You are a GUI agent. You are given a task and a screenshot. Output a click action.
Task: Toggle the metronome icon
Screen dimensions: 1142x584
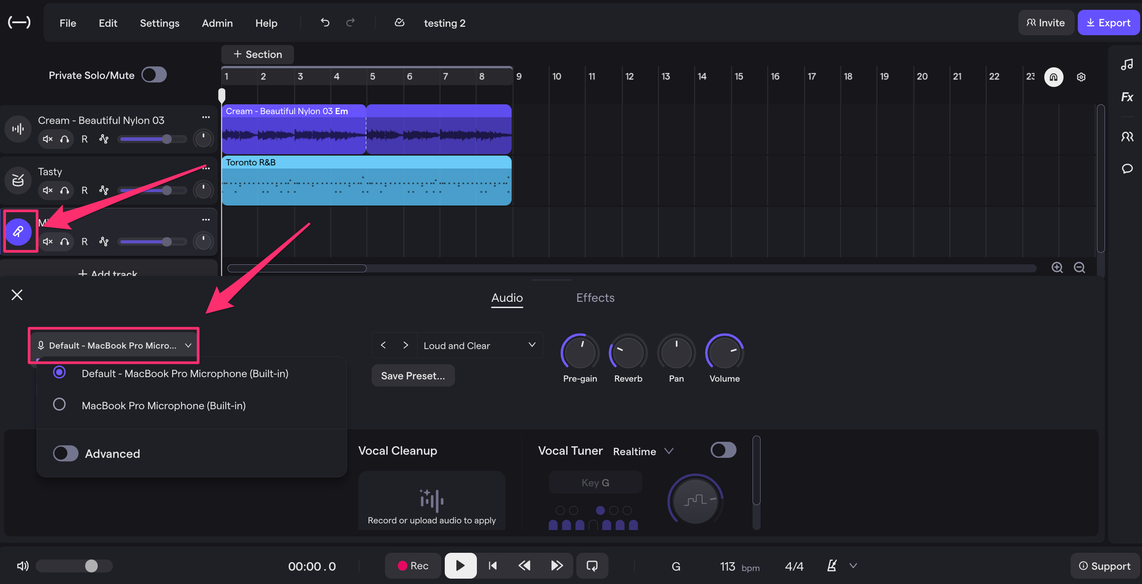[832, 566]
